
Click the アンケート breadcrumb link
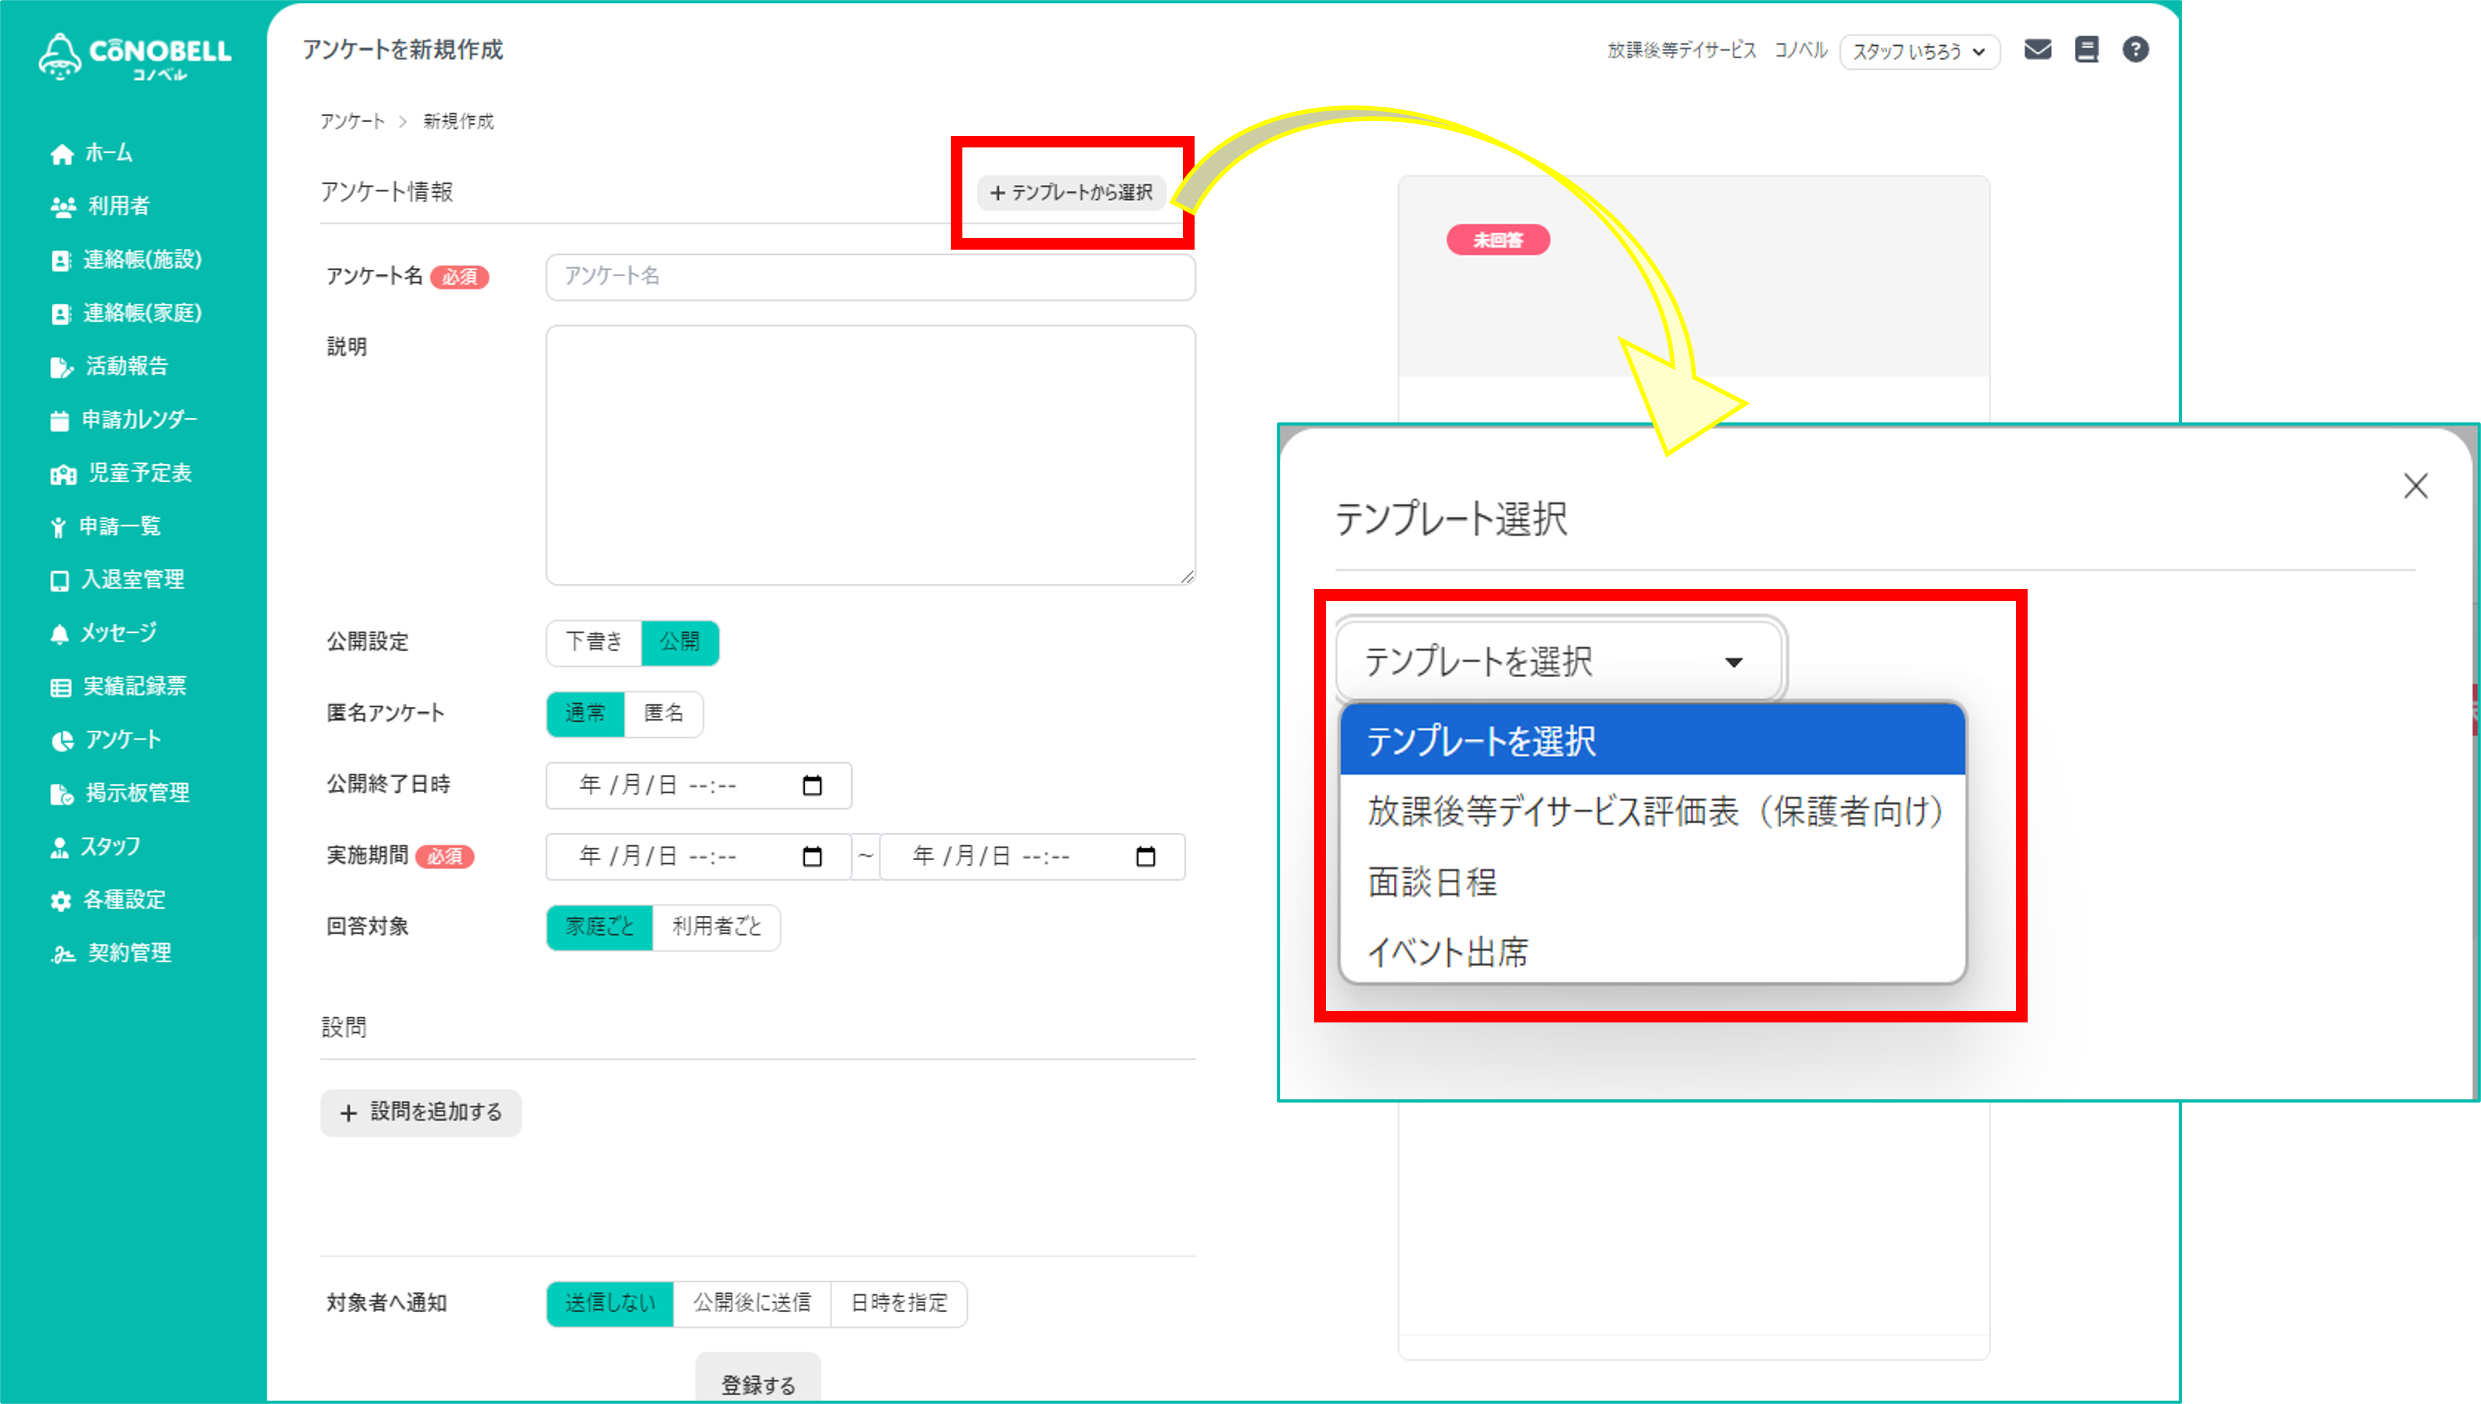(352, 122)
